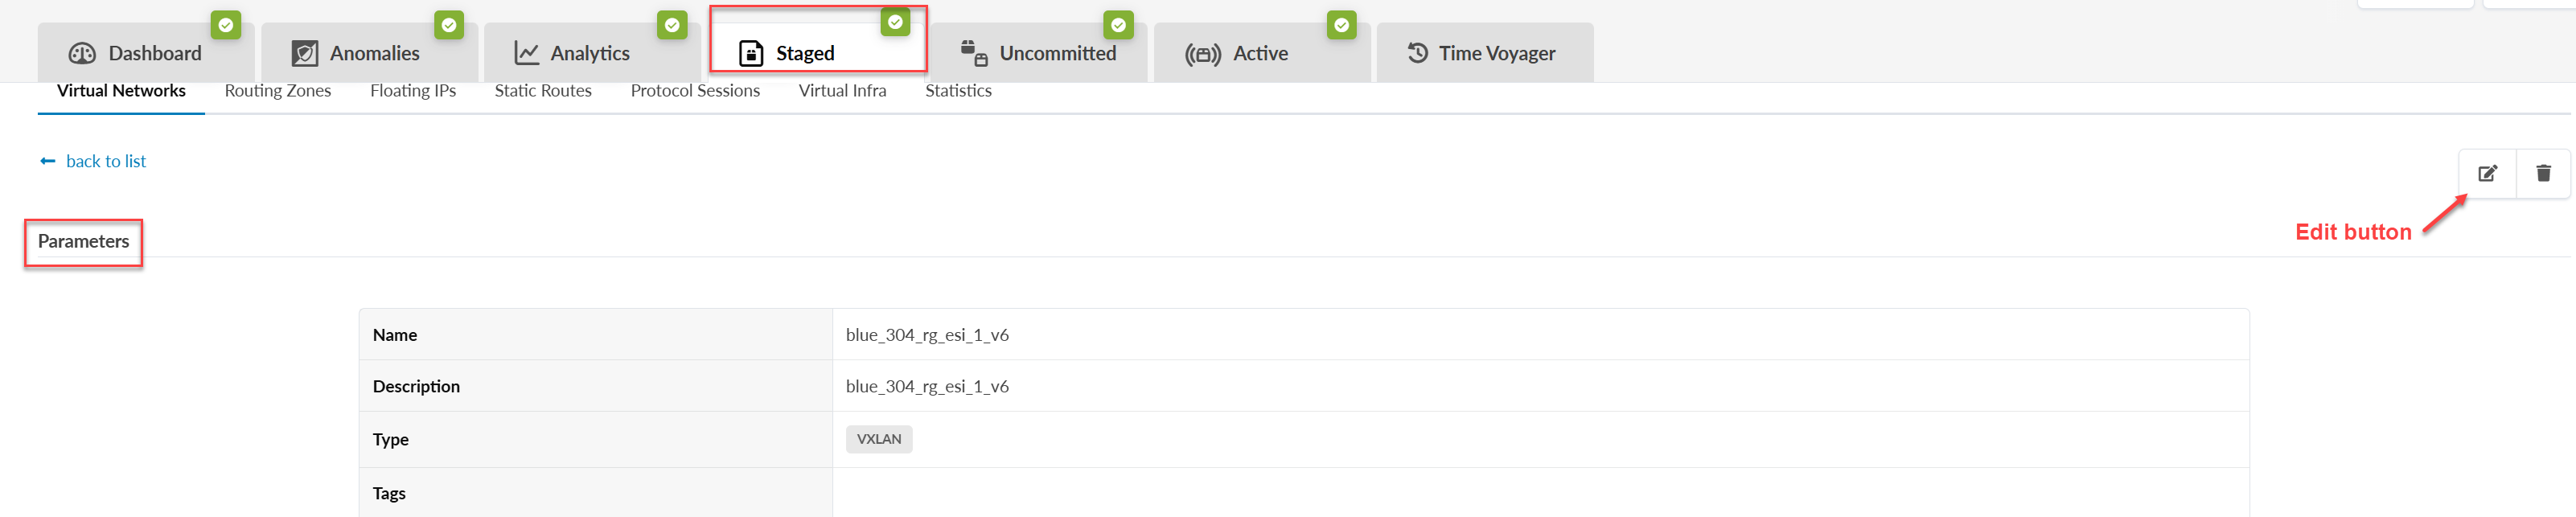Open the Static Routes tab

(543, 91)
